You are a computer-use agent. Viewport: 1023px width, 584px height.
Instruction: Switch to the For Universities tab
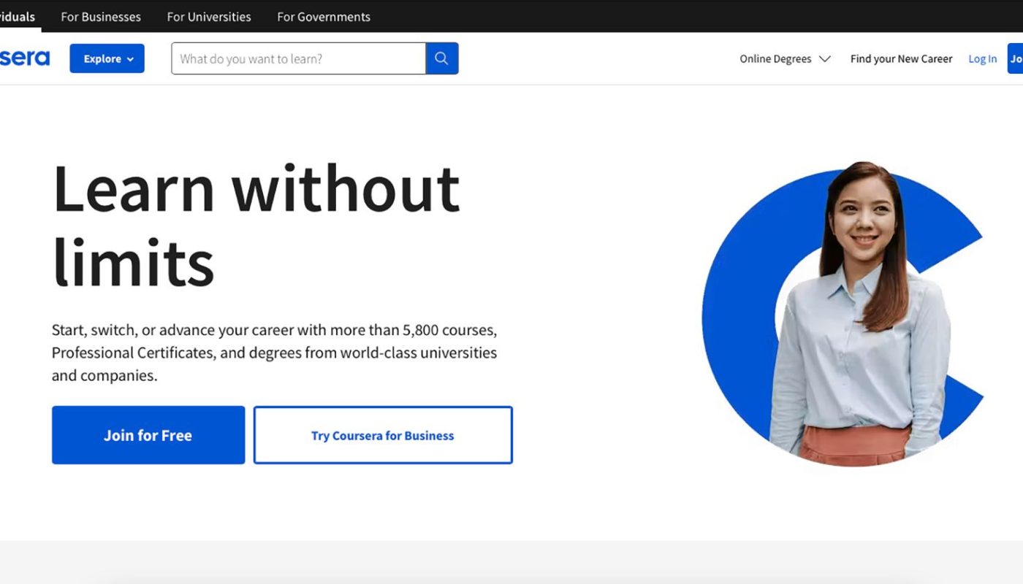[x=209, y=16]
